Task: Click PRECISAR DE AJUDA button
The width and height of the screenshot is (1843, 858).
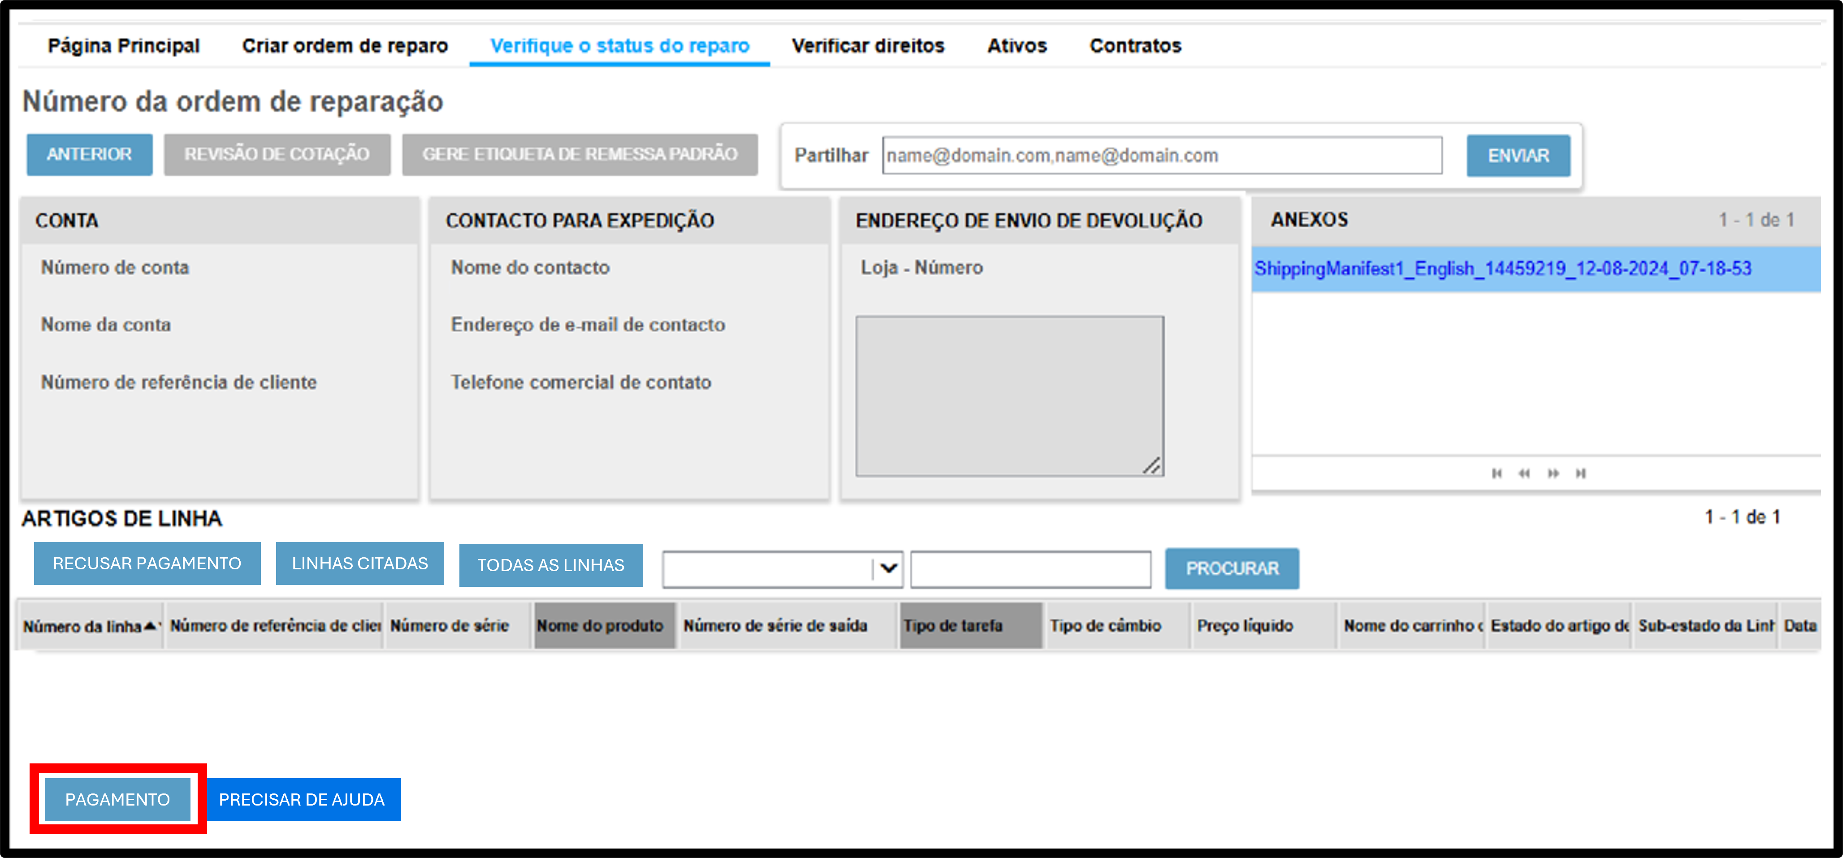Action: tap(302, 799)
